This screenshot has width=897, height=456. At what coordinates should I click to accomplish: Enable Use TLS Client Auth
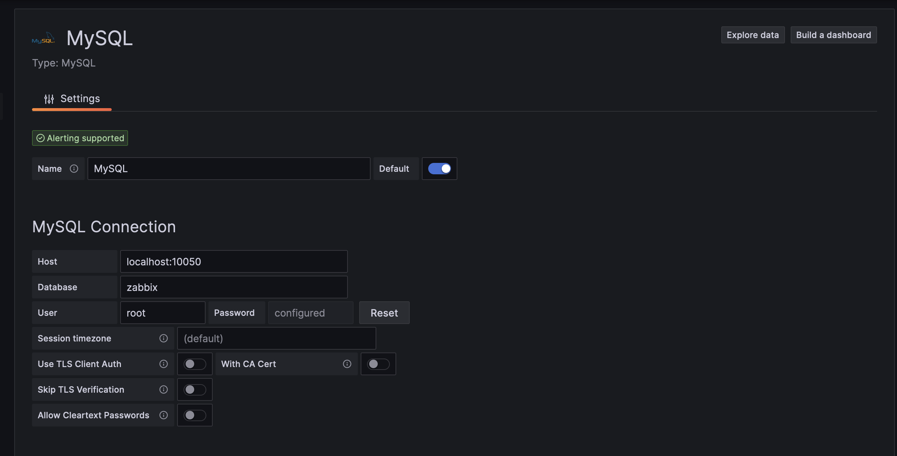pos(195,364)
